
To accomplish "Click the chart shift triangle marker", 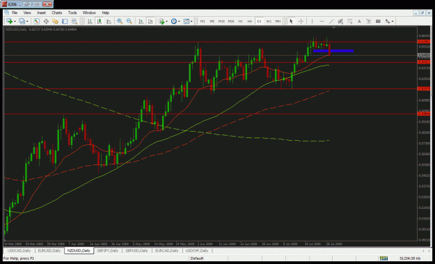I will [x=334, y=28].
